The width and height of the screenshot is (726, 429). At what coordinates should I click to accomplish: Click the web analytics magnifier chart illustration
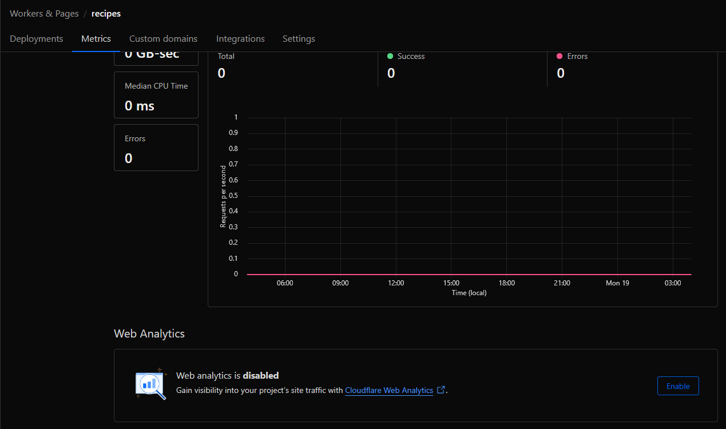151,384
